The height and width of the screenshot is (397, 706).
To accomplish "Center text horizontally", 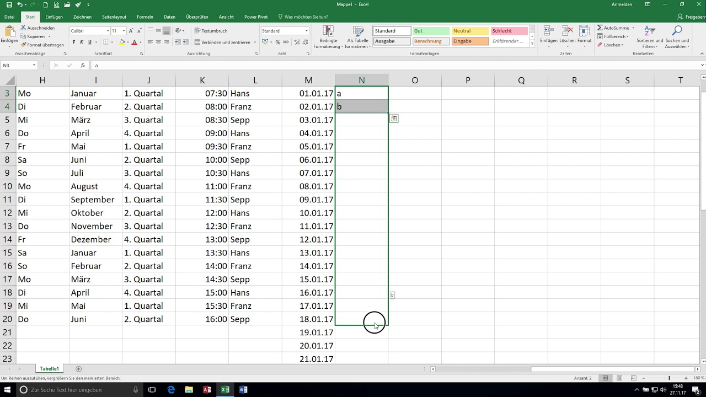I will tap(158, 42).
